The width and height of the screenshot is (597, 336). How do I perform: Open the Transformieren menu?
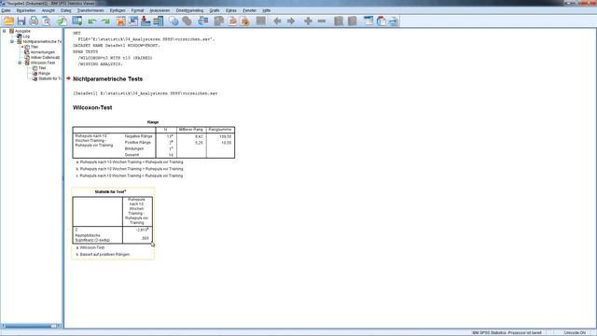tap(90, 10)
